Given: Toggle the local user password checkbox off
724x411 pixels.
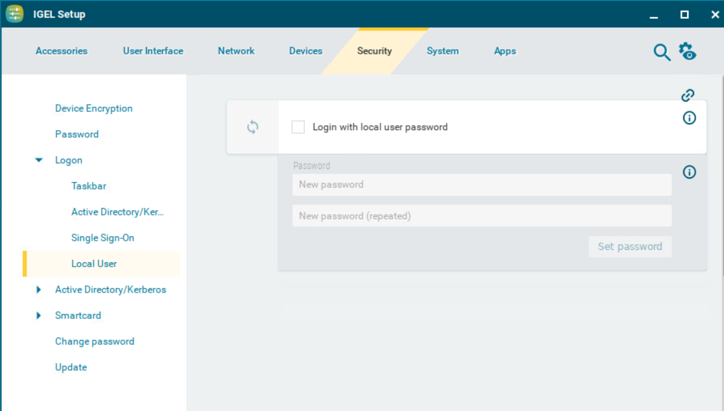Looking at the screenshot, I should (x=298, y=127).
